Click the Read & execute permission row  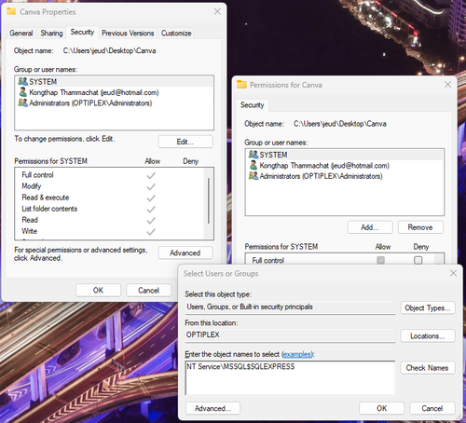pyautogui.click(x=109, y=198)
